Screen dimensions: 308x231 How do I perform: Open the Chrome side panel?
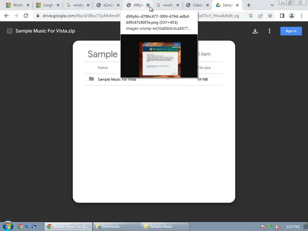[x=282, y=16]
